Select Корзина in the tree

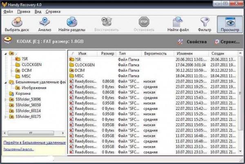click(x=23, y=94)
